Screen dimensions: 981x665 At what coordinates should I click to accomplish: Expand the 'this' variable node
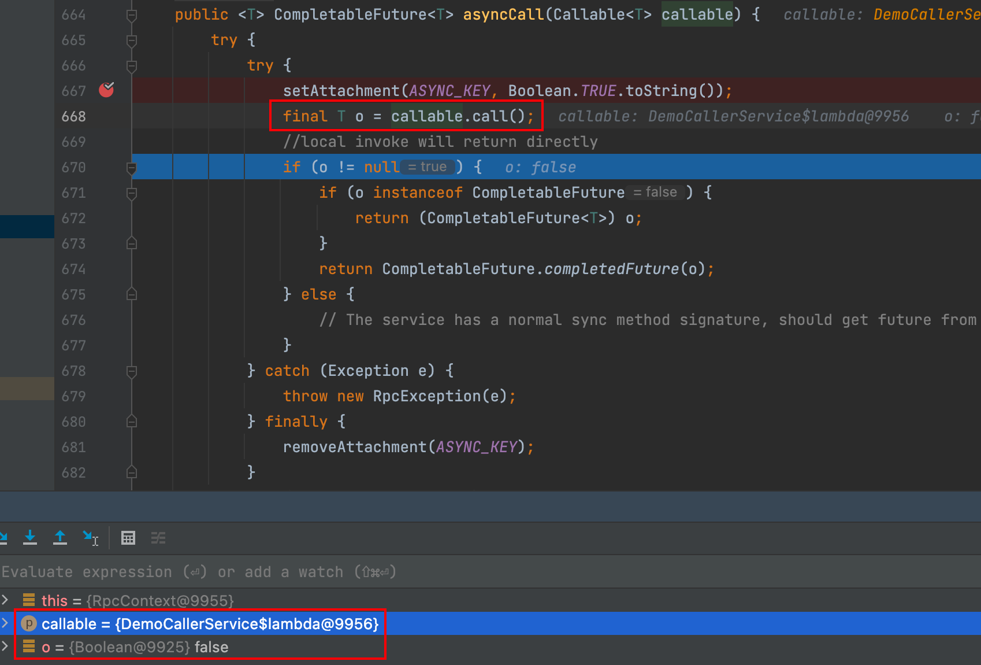5,600
